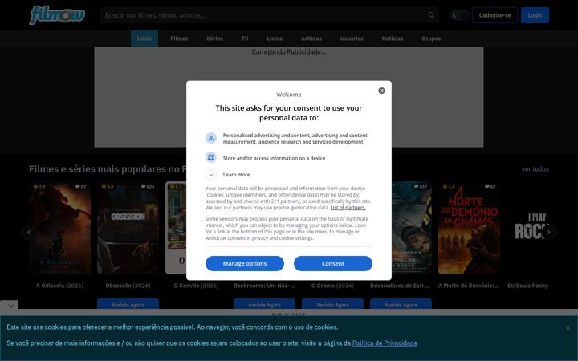
Task: Open the Usuários tab
Action: (x=352, y=39)
